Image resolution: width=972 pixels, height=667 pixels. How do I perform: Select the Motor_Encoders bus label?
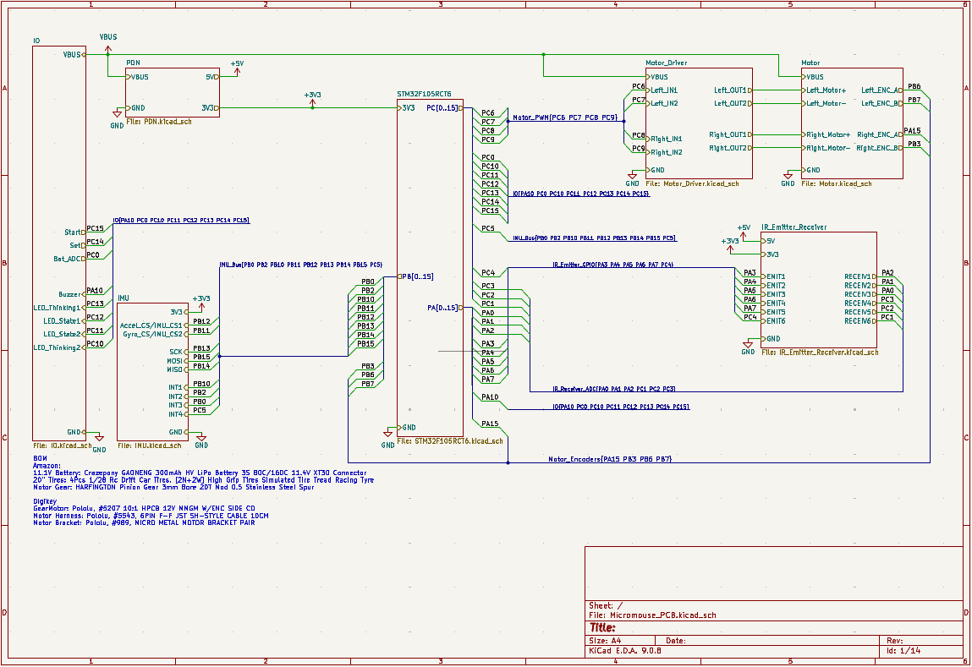coord(610,459)
